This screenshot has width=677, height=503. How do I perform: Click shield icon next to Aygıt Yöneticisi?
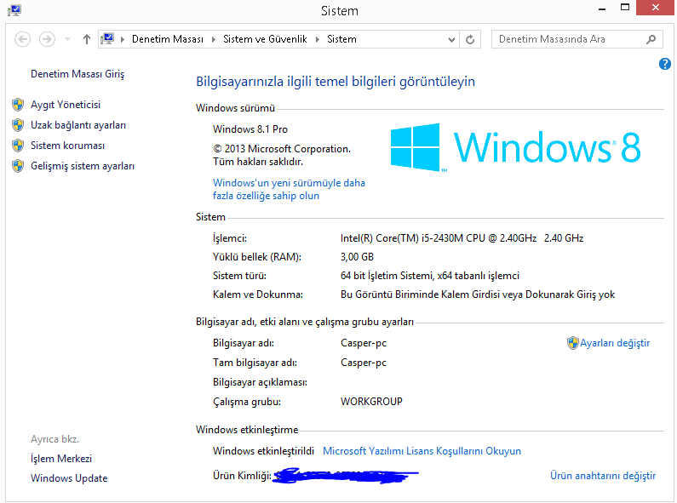coord(18,105)
